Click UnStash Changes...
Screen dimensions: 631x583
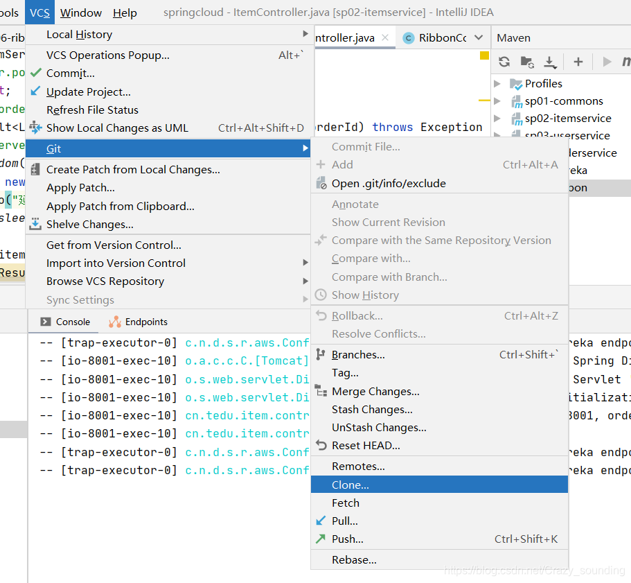pos(439,428)
